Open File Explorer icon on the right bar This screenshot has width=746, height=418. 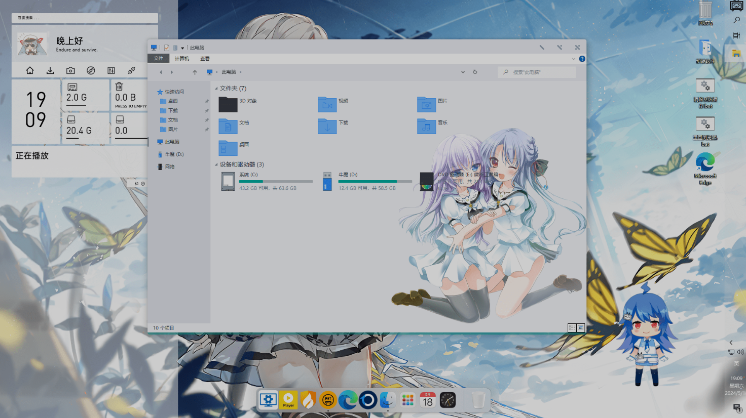coord(736,53)
